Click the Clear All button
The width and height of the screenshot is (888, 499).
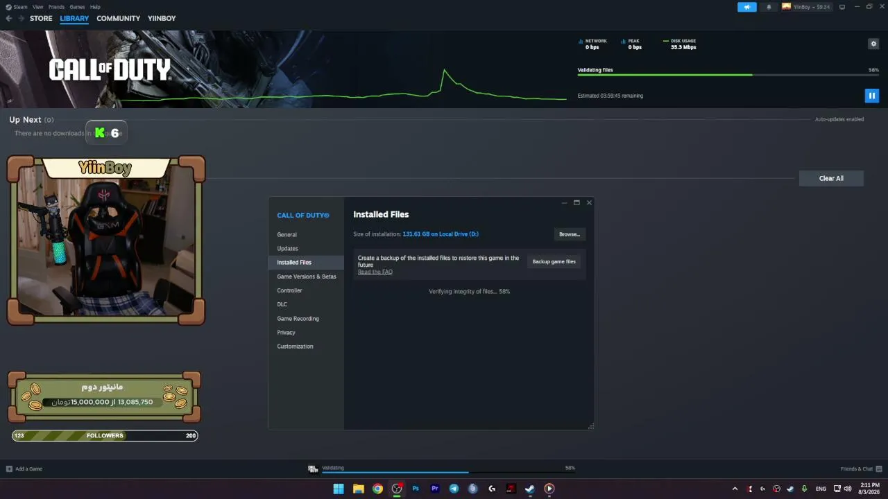pos(831,178)
